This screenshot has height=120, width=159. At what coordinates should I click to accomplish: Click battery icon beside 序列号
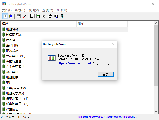pos(4,40)
